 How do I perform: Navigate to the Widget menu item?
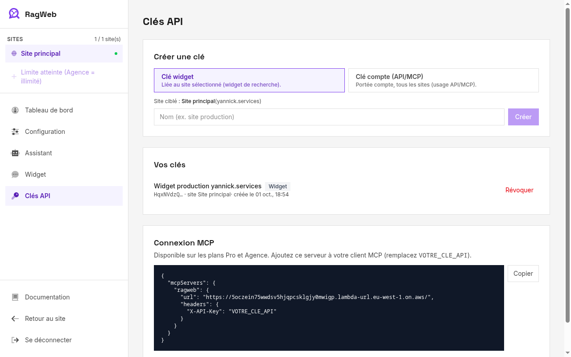[64, 174]
